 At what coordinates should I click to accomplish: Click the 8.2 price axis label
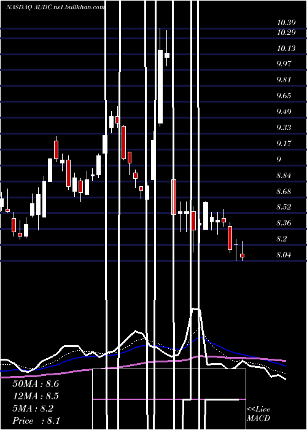point(281,238)
